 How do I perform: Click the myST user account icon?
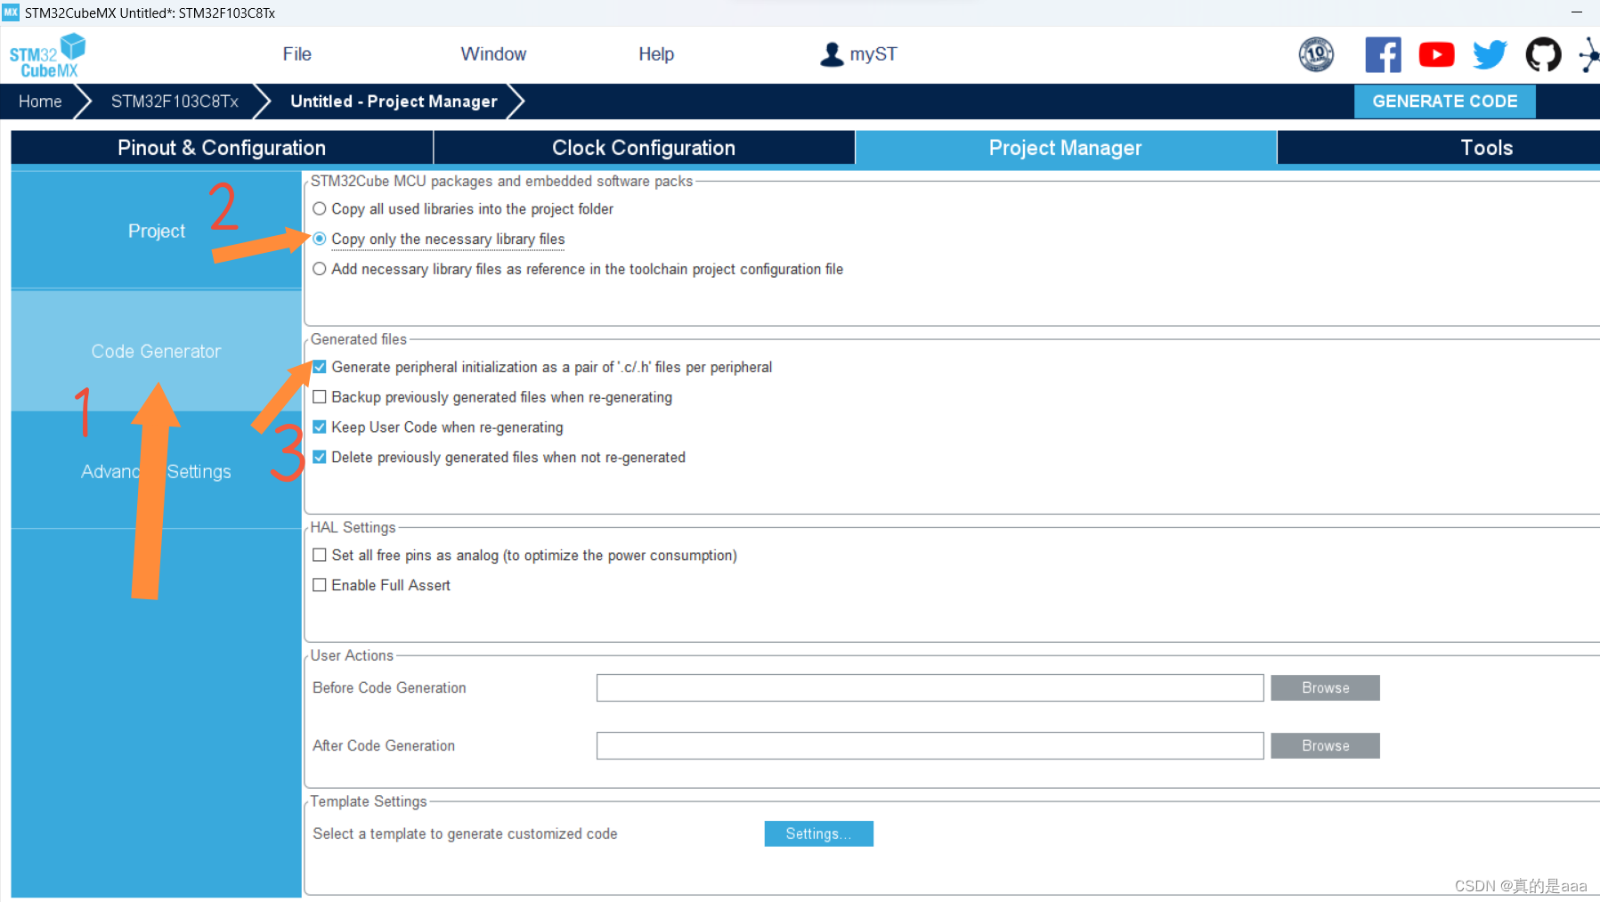pyautogui.click(x=832, y=54)
